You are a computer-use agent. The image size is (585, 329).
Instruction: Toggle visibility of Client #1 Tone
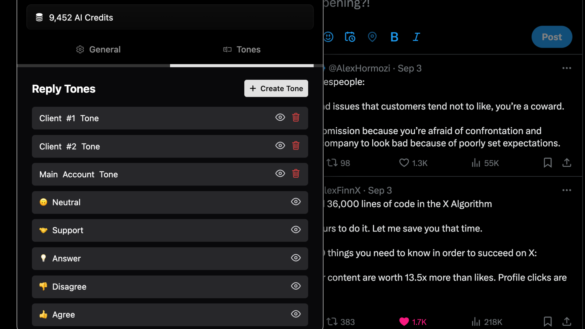280,117
